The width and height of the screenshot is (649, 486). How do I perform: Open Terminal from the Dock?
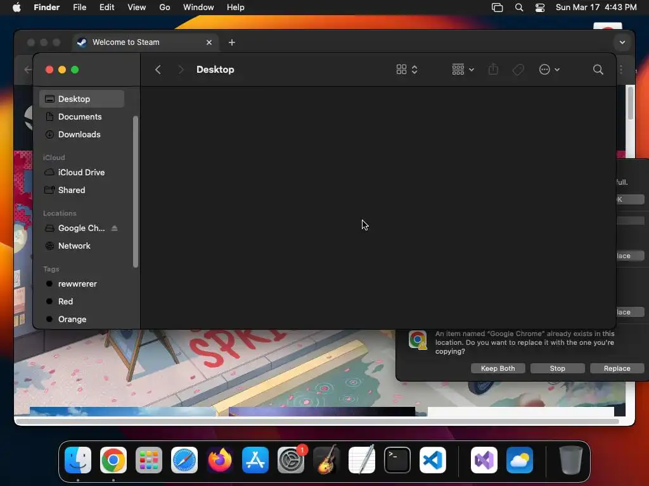tap(397, 460)
